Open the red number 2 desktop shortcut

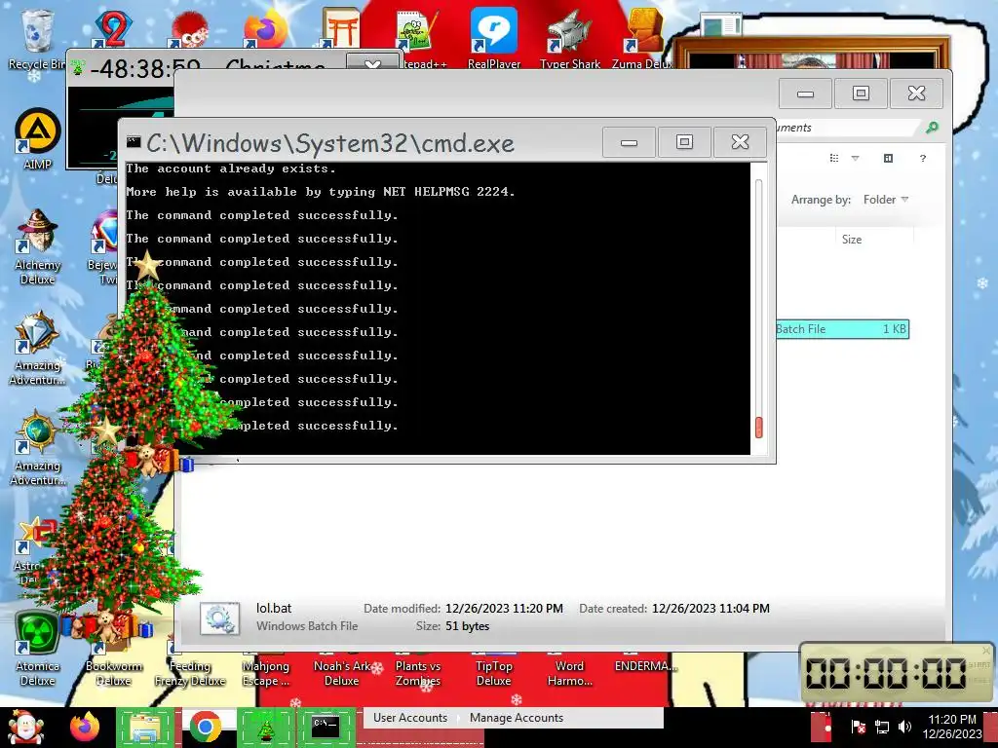112,29
